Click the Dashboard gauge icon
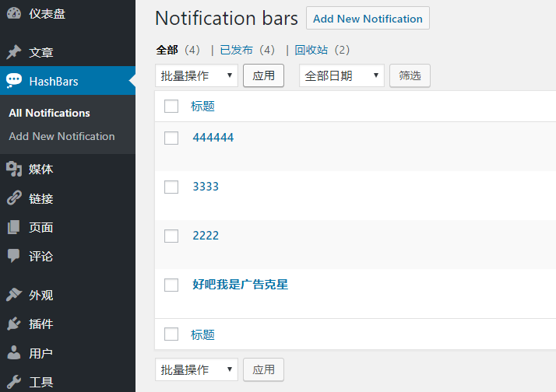The width and height of the screenshot is (556, 392). pos(14,13)
